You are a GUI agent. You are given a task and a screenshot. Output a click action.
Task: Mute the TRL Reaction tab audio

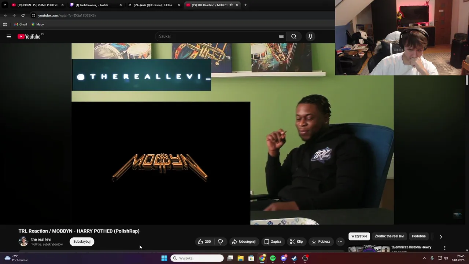click(x=231, y=5)
